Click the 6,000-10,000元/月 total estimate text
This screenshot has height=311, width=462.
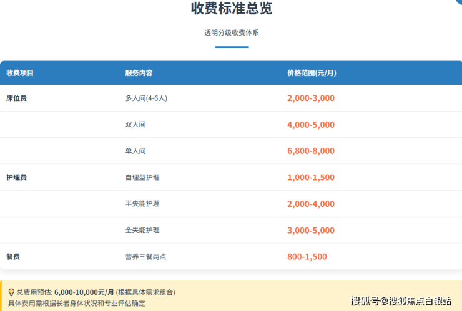[x=84, y=292]
